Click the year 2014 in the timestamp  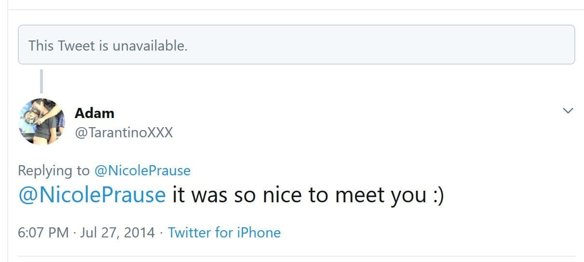[x=139, y=233]
